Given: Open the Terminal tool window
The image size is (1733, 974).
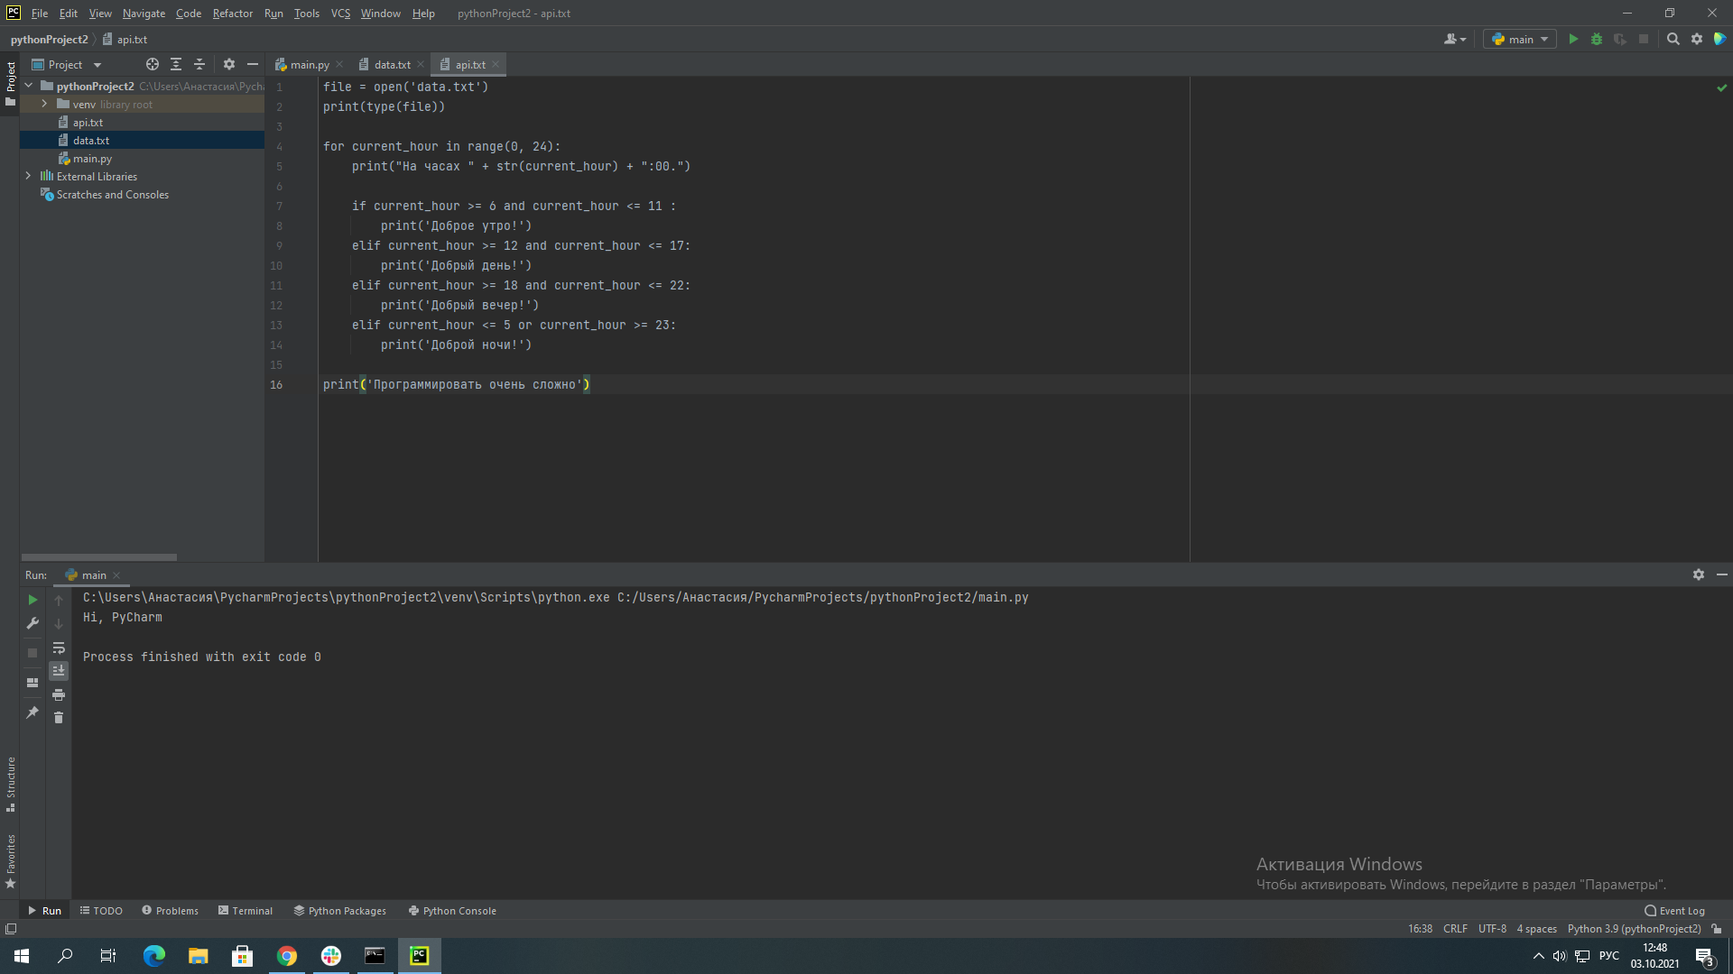Looking at the screenshot, I should (246, 911).
